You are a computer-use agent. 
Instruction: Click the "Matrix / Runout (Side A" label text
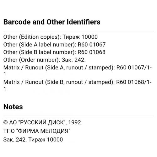[x=34, y=68]
